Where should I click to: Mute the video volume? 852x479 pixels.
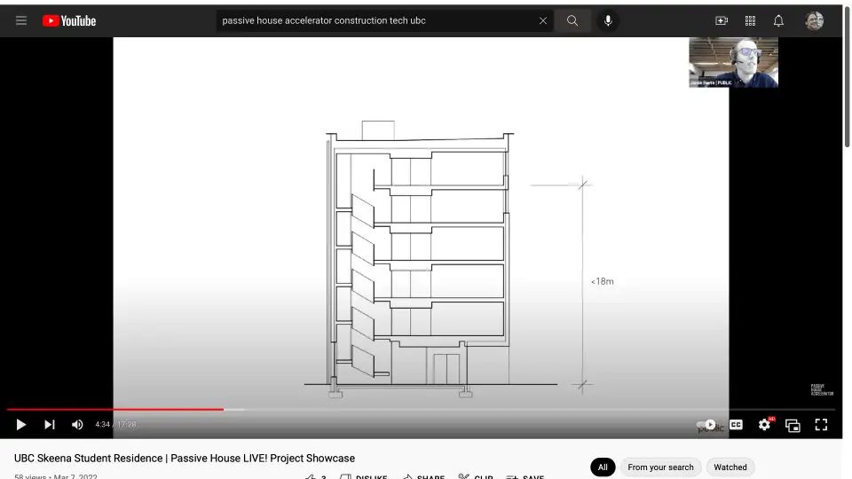(77, 425)
